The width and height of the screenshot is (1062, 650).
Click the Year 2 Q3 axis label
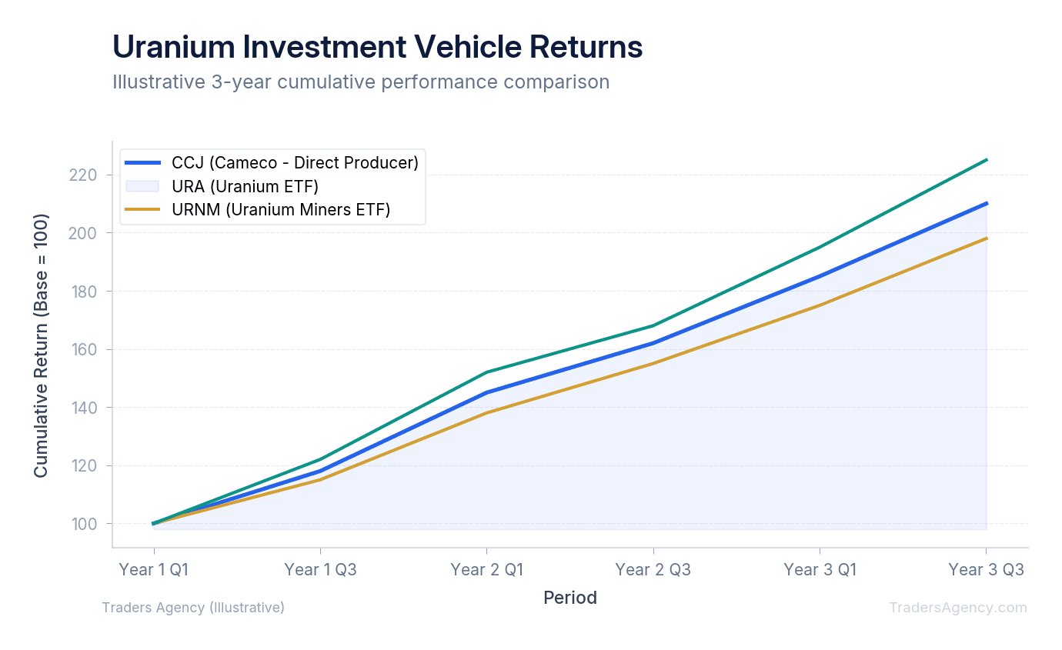pos(653,569)
